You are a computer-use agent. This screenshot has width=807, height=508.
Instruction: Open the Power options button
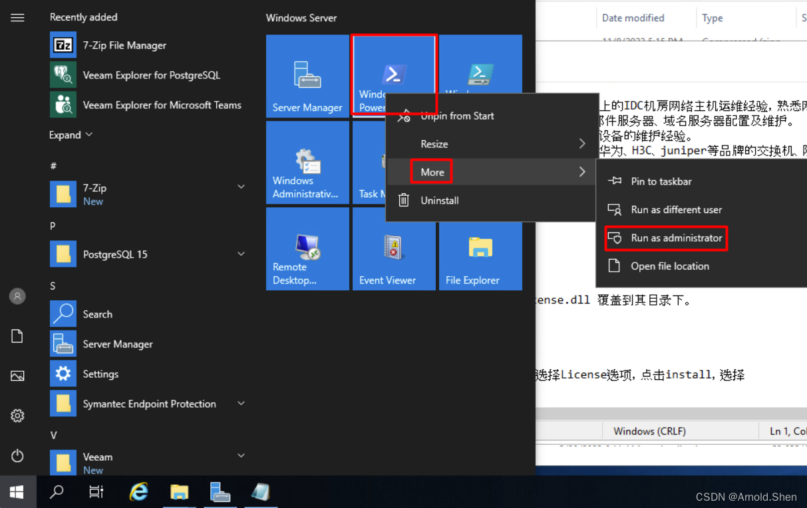coord(17,456)
